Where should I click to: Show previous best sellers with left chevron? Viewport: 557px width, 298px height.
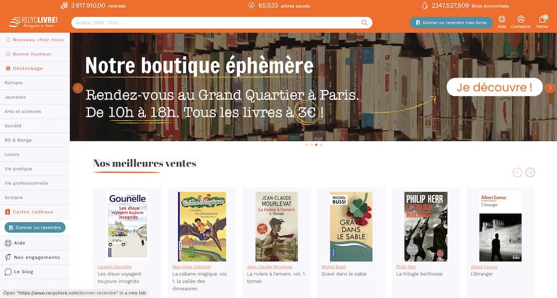point(517,172)
